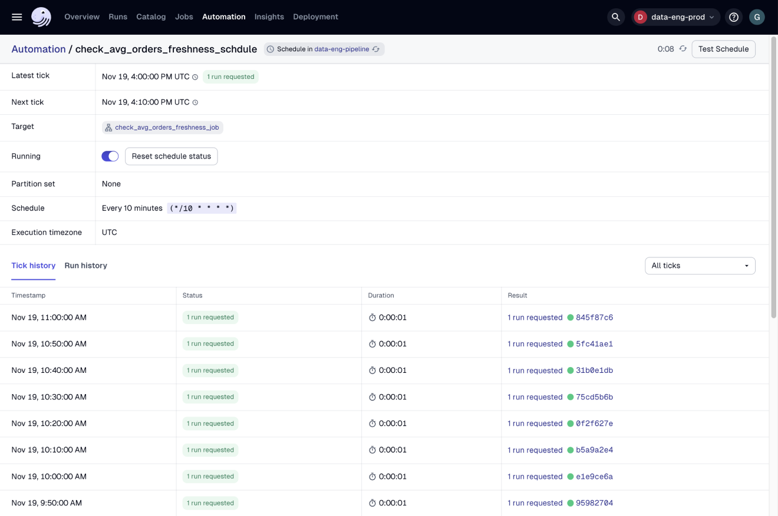
Task: Click the Test Schedule button
Action: click(x=723, y=49)
